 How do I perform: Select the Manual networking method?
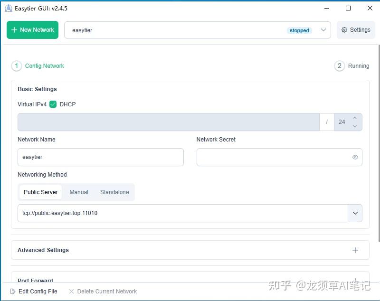click(x=79, y=192)
